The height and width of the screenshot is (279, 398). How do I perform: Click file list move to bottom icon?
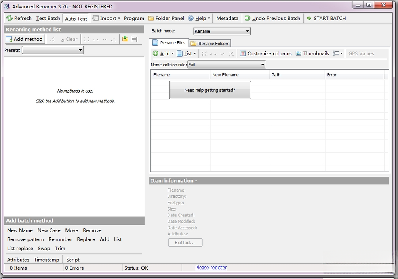231,54
